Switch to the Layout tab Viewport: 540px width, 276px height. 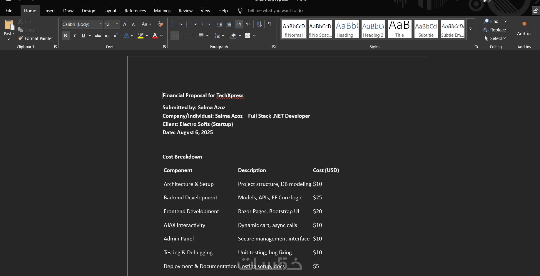click(110, 11)
